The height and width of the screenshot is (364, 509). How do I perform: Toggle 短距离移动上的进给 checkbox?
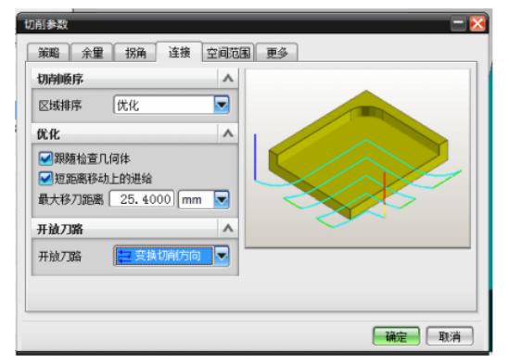click(45, 179)
